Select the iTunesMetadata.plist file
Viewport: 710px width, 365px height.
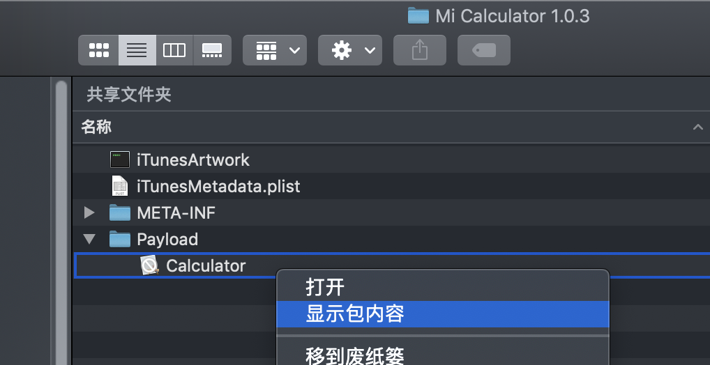tap(218, 186)
